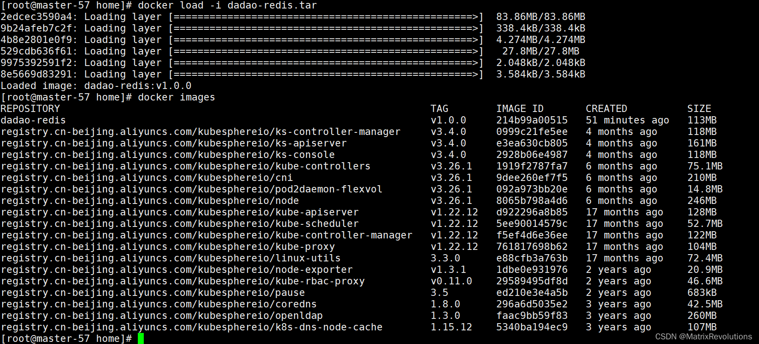The image size is (759, 344).
Task: Click the kubesphereio/node repository row
Action: coord(150,201)
